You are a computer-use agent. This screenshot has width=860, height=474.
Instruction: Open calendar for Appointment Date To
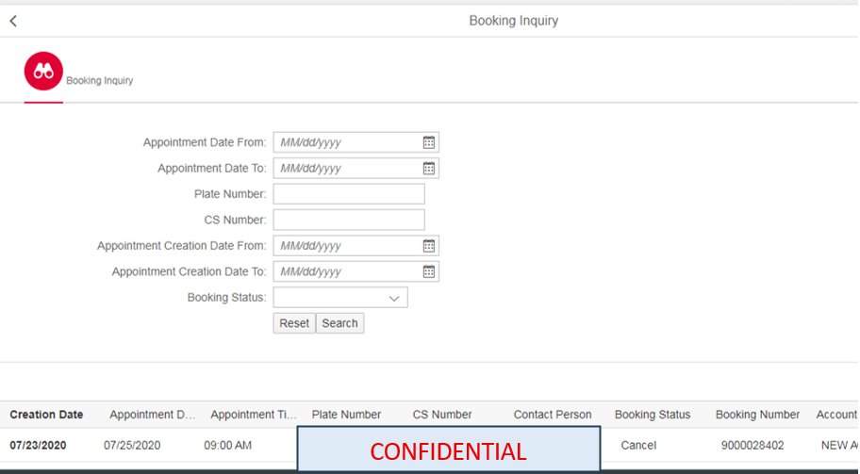[429, 169]
